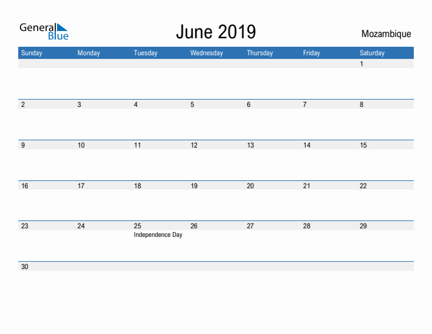432x334 pixels.
Task: Click date 7 in the calendar
Action: pos(305,104)
